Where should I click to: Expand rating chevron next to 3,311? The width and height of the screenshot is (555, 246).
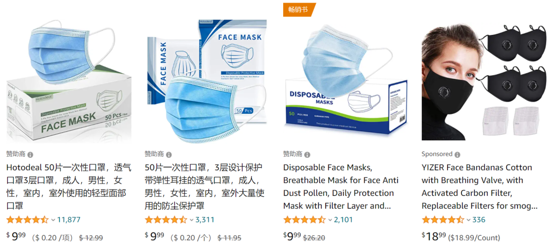(192, 220)
